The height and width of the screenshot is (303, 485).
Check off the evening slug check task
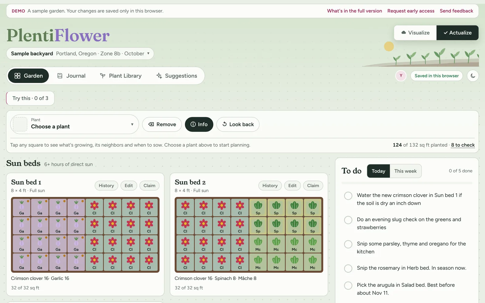click(x=348, y=220)
